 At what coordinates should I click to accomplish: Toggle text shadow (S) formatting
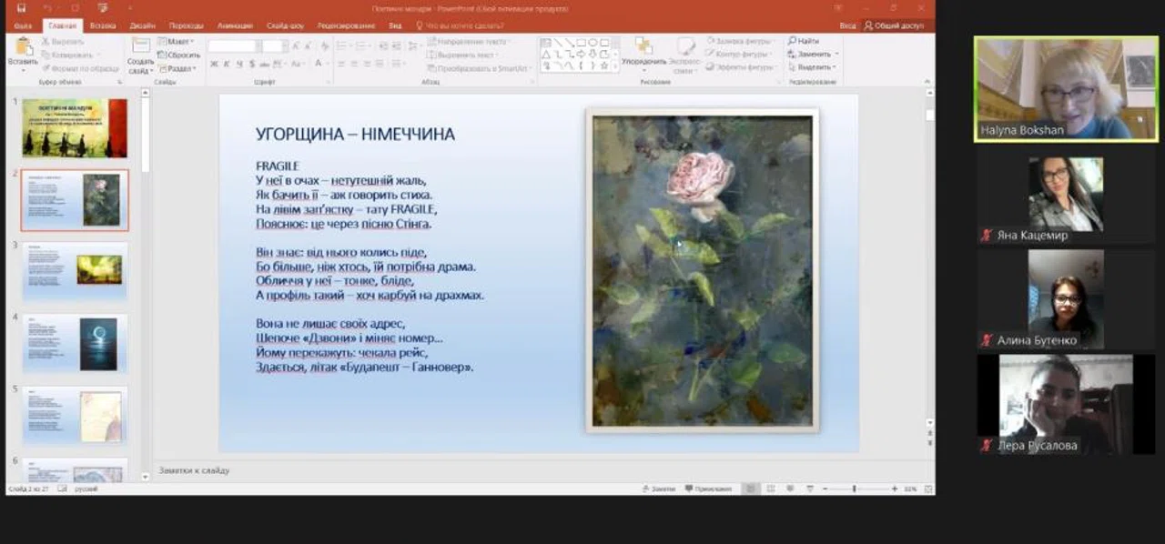pos(250,64)
